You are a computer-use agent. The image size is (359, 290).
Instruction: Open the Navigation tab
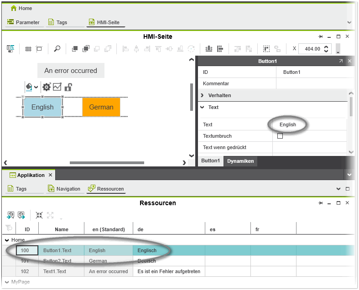click(64, 189)
